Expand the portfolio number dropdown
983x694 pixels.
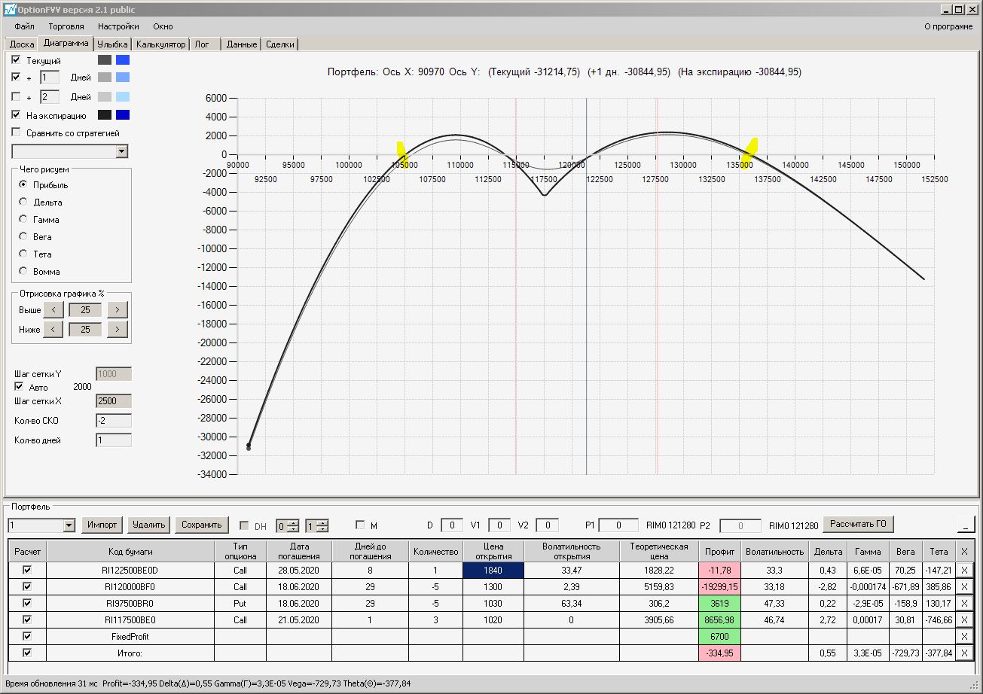69,525
